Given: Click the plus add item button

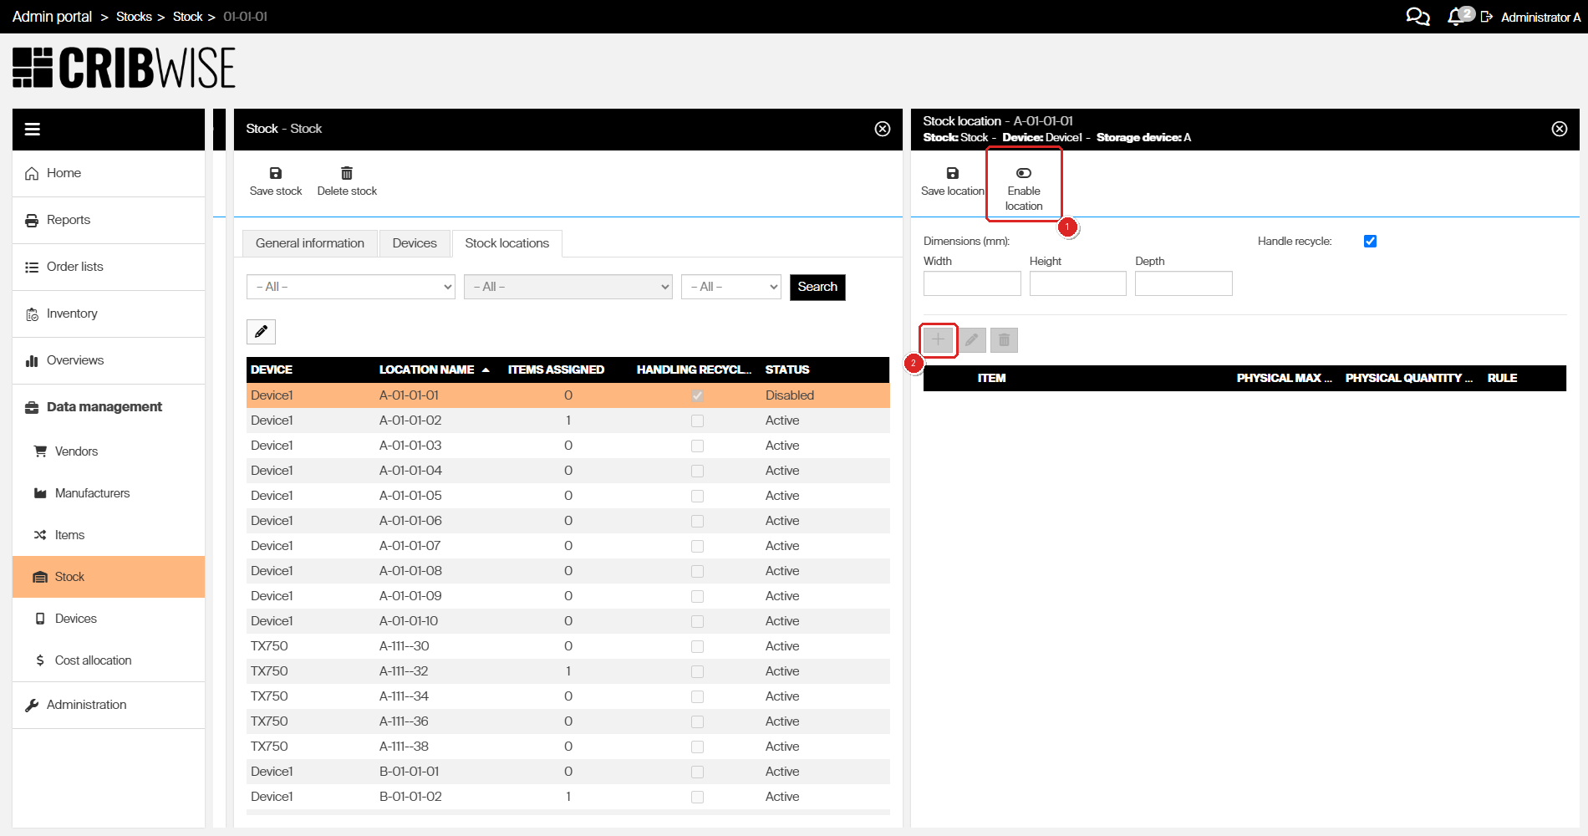Looking at the screenshot, I should coord(938,339).
